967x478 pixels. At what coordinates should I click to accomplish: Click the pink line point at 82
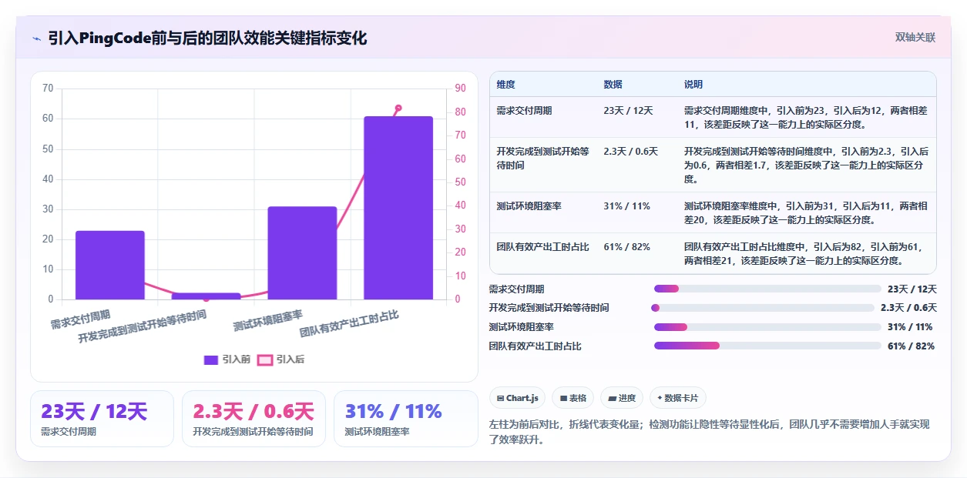(x=398, y=108)
